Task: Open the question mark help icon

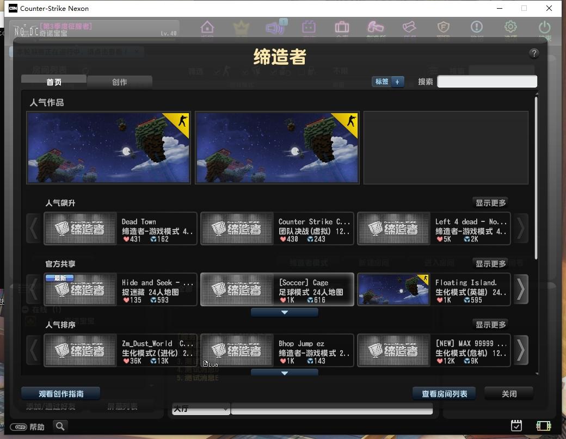Action: (x=534, y=53)
